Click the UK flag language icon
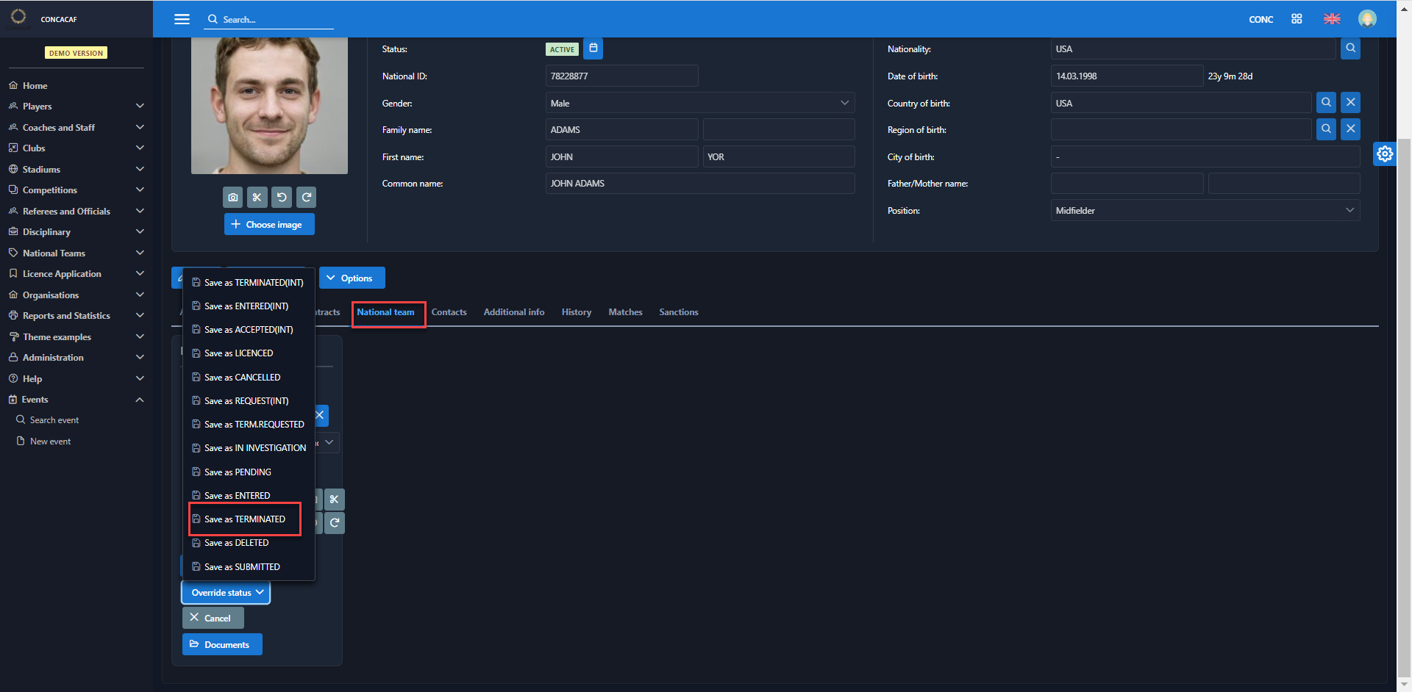1412x692 pixels. [x=1332, y=19]
